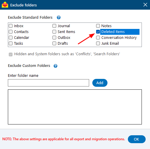Enable the Contacts exclusion checkbox
This screenshot has height=149, width=150.
[11, 32]
